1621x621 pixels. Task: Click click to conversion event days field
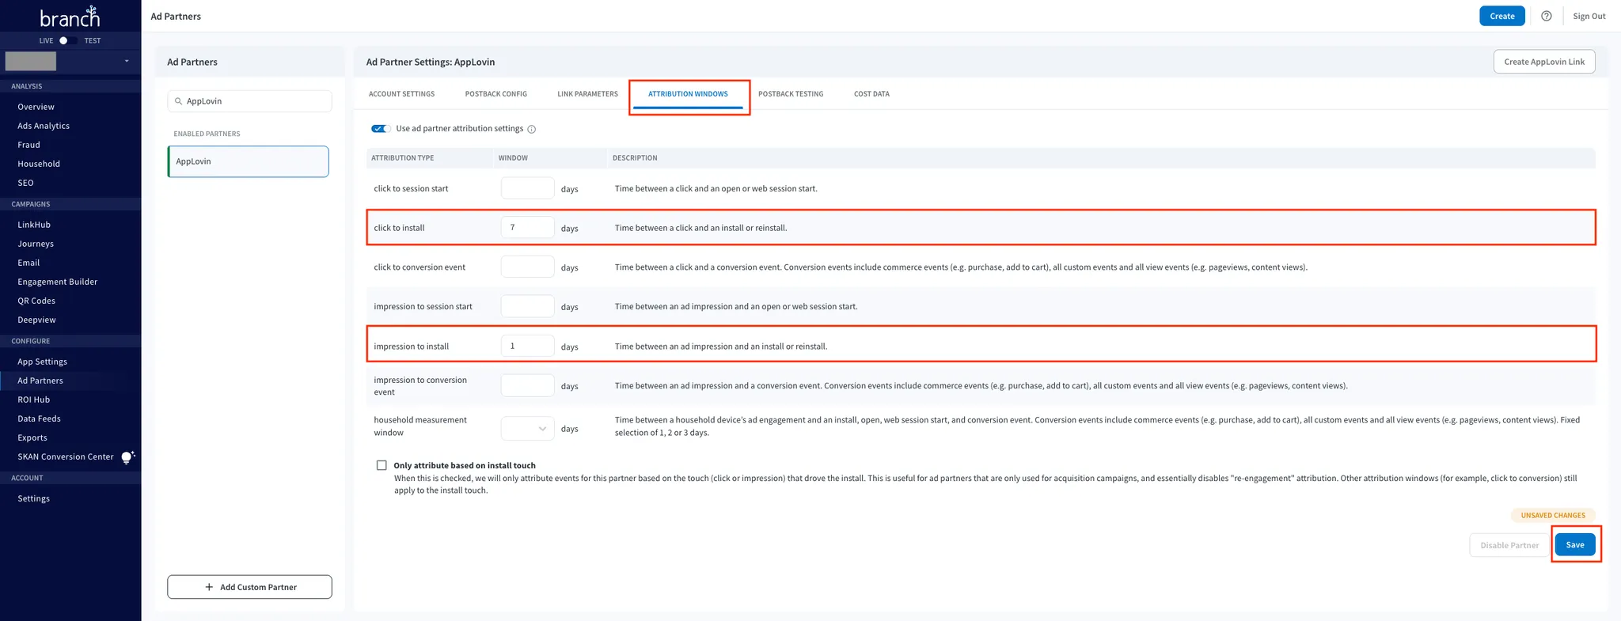tap(527, 267)
